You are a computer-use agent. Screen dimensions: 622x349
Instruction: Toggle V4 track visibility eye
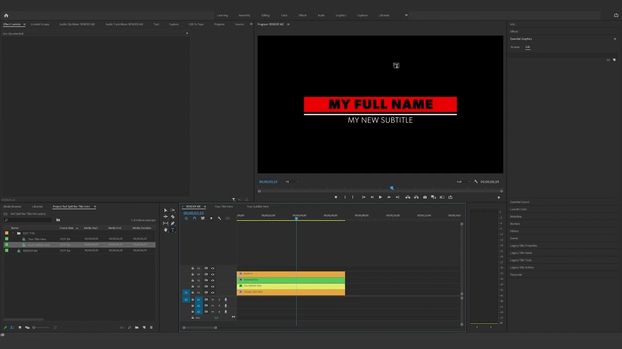tap(212, 274)
